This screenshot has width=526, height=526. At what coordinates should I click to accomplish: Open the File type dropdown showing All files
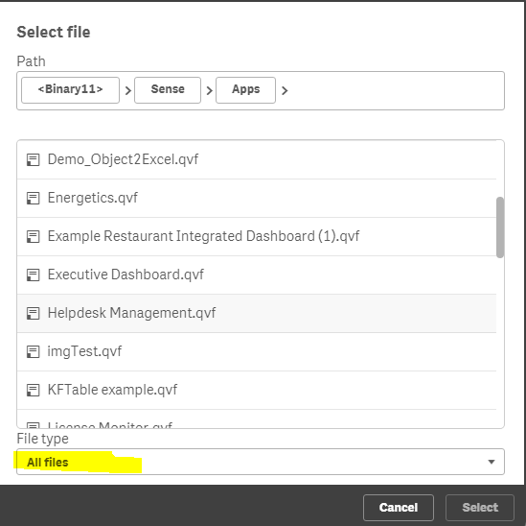261,462
